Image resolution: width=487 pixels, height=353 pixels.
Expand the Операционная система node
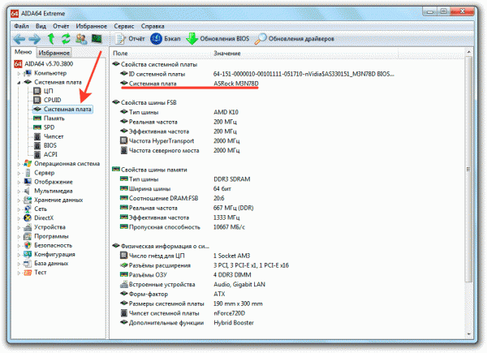[19, 164]
